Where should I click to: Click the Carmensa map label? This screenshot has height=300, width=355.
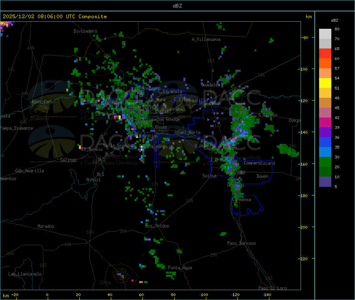(x=241, y=199)
